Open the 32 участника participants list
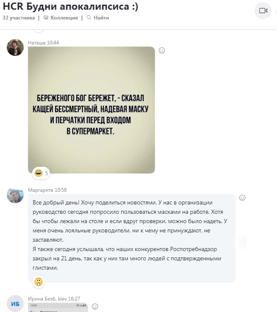The width and height of the screenshot is (277, 312). point(19,18)
